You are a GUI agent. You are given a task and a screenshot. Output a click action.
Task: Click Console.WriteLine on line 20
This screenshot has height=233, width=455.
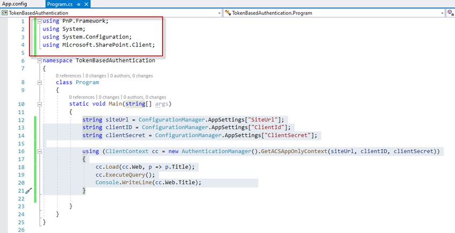124,183
